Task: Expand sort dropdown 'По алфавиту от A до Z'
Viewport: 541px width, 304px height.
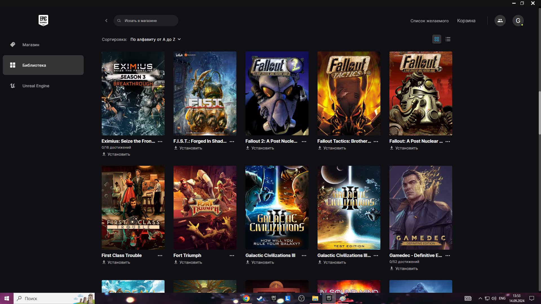Action: pos(156,39)
